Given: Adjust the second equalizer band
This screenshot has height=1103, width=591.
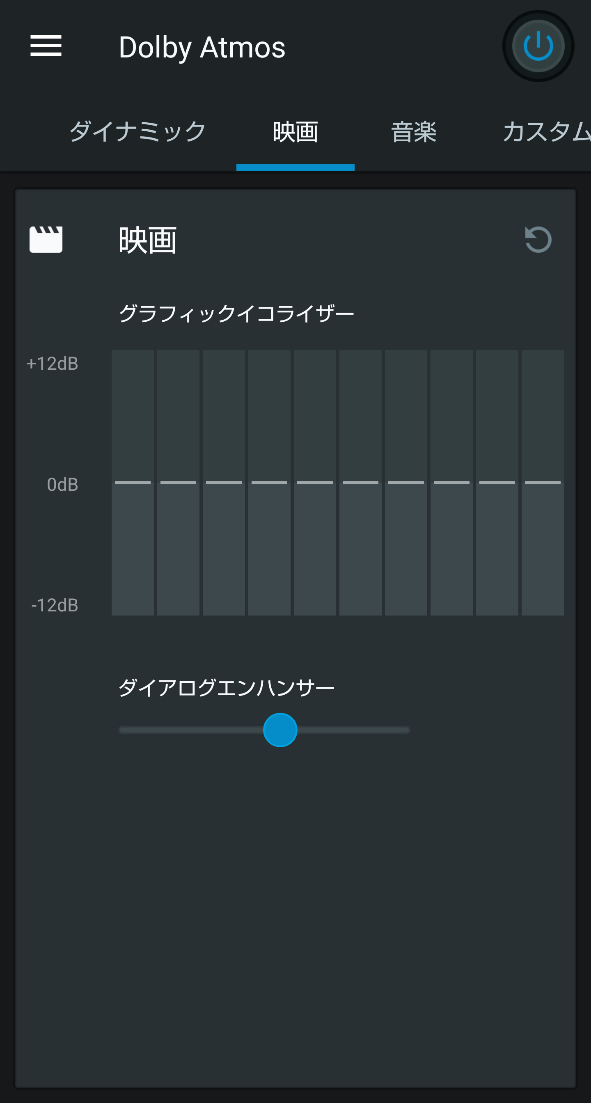Looking at the screenshot, I should (x=178, y=483).
